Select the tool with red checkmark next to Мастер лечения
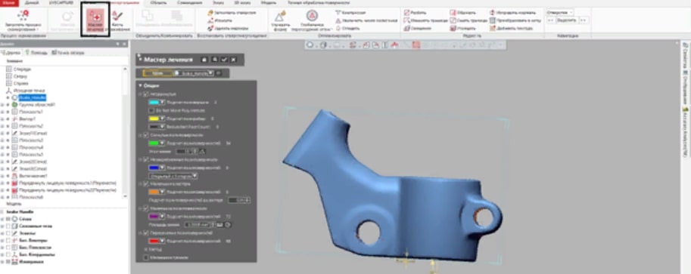 117,20
